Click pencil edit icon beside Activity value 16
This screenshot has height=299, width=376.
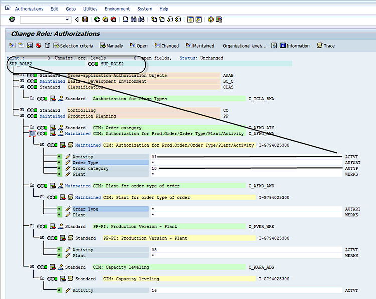pos(68,290)
